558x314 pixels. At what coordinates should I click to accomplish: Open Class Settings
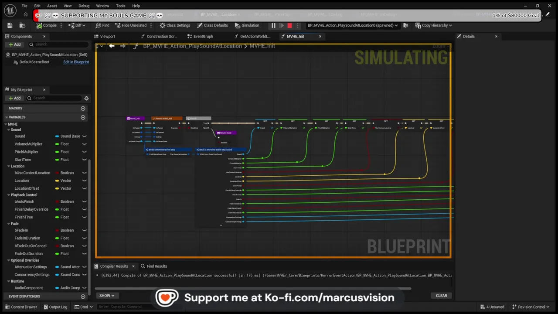point(174,25)
